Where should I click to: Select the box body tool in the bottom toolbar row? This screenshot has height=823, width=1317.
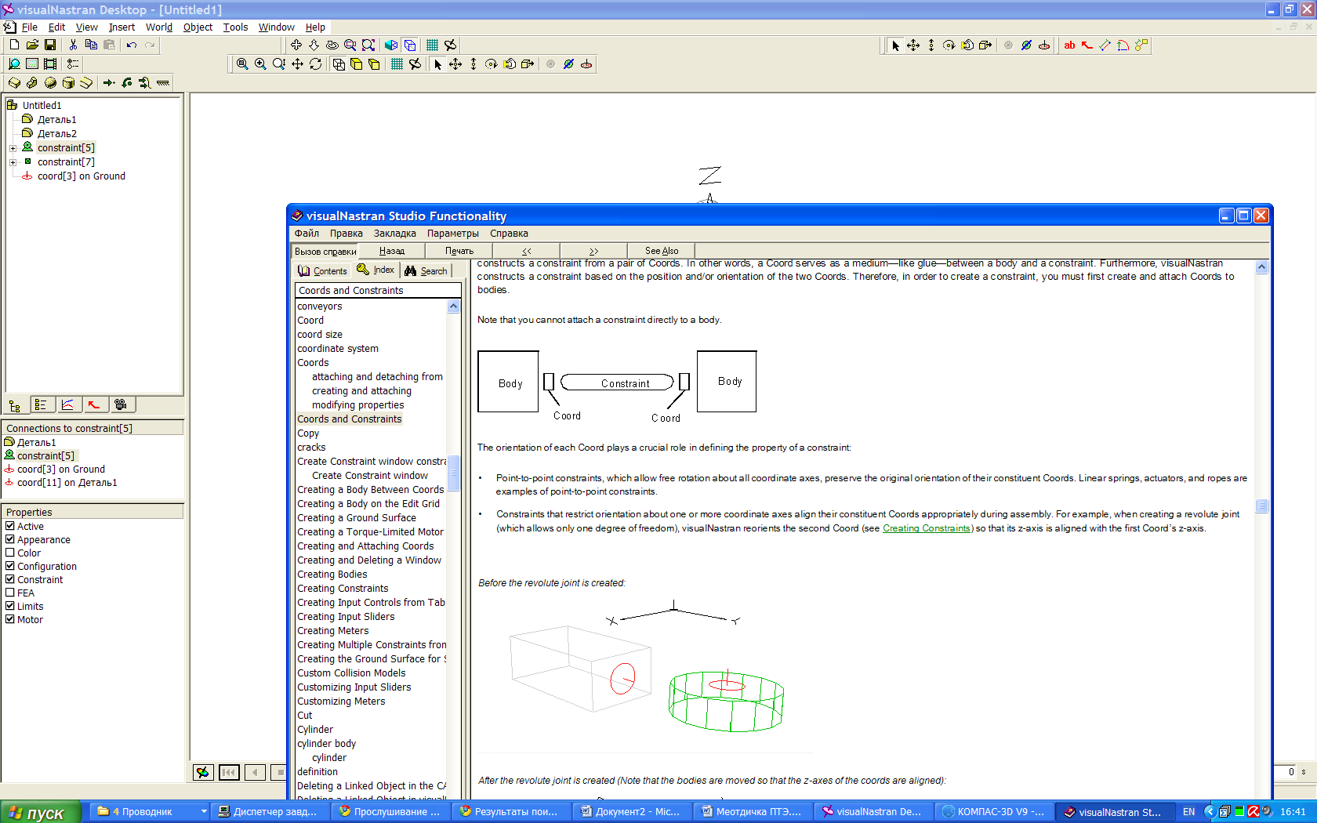(x=14, y=82)
